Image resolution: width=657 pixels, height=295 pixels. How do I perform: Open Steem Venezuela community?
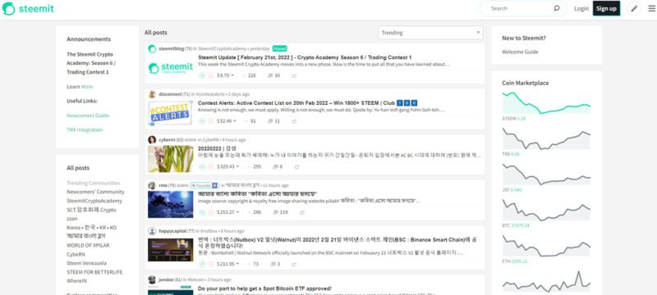(x=86, y=263)
